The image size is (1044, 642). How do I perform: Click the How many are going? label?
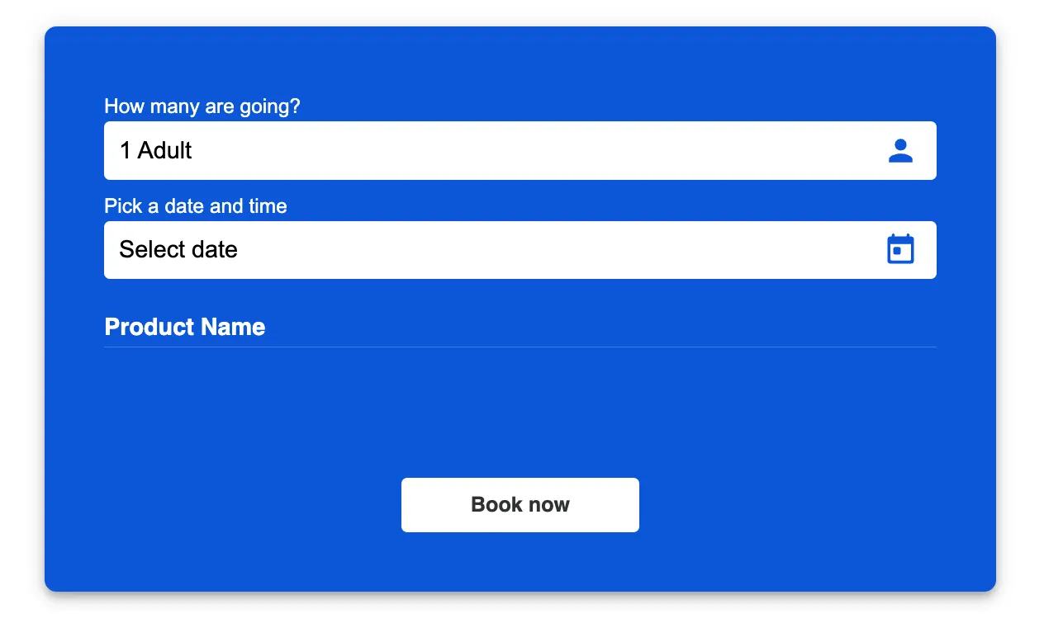click(202, 106)
